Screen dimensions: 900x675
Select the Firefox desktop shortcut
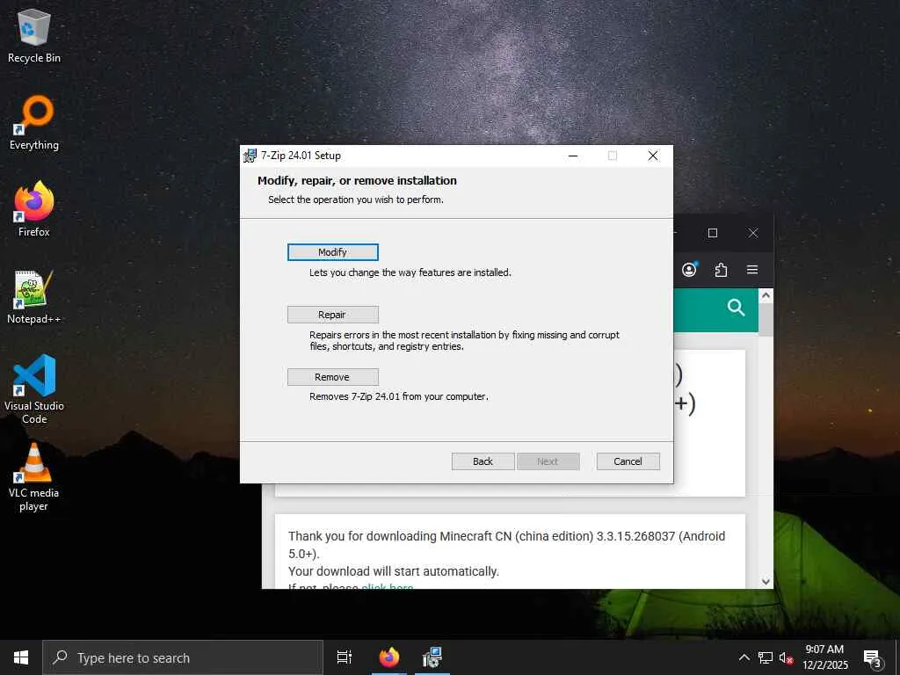(x=34, y=209)
